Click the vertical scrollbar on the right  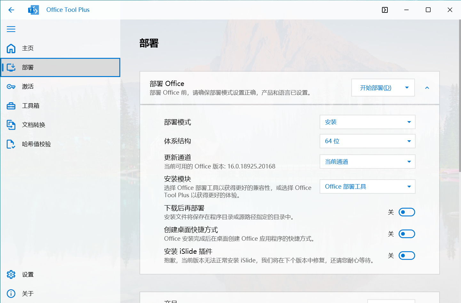460,96
